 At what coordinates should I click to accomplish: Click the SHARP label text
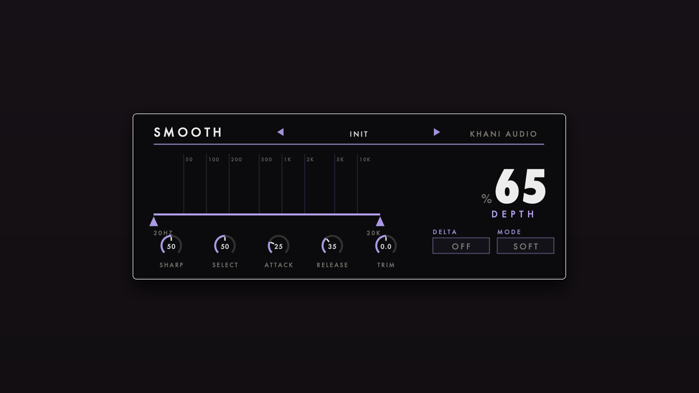pyautogui.click(x=171, y=265)
